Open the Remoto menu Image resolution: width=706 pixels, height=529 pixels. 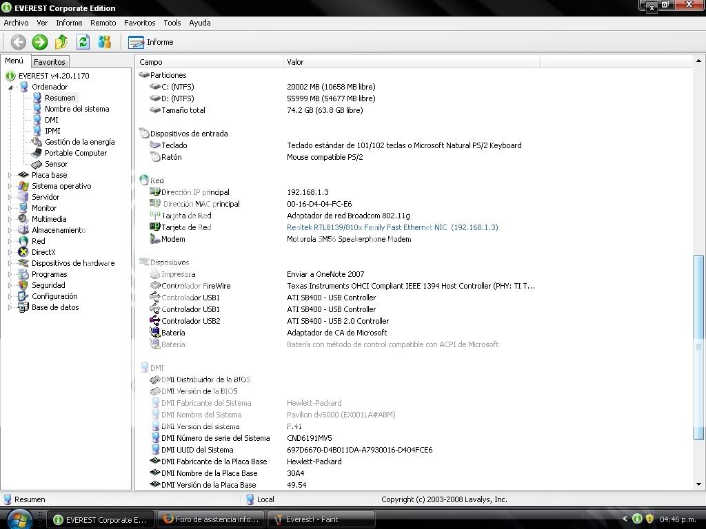click(x=103, y=23)
